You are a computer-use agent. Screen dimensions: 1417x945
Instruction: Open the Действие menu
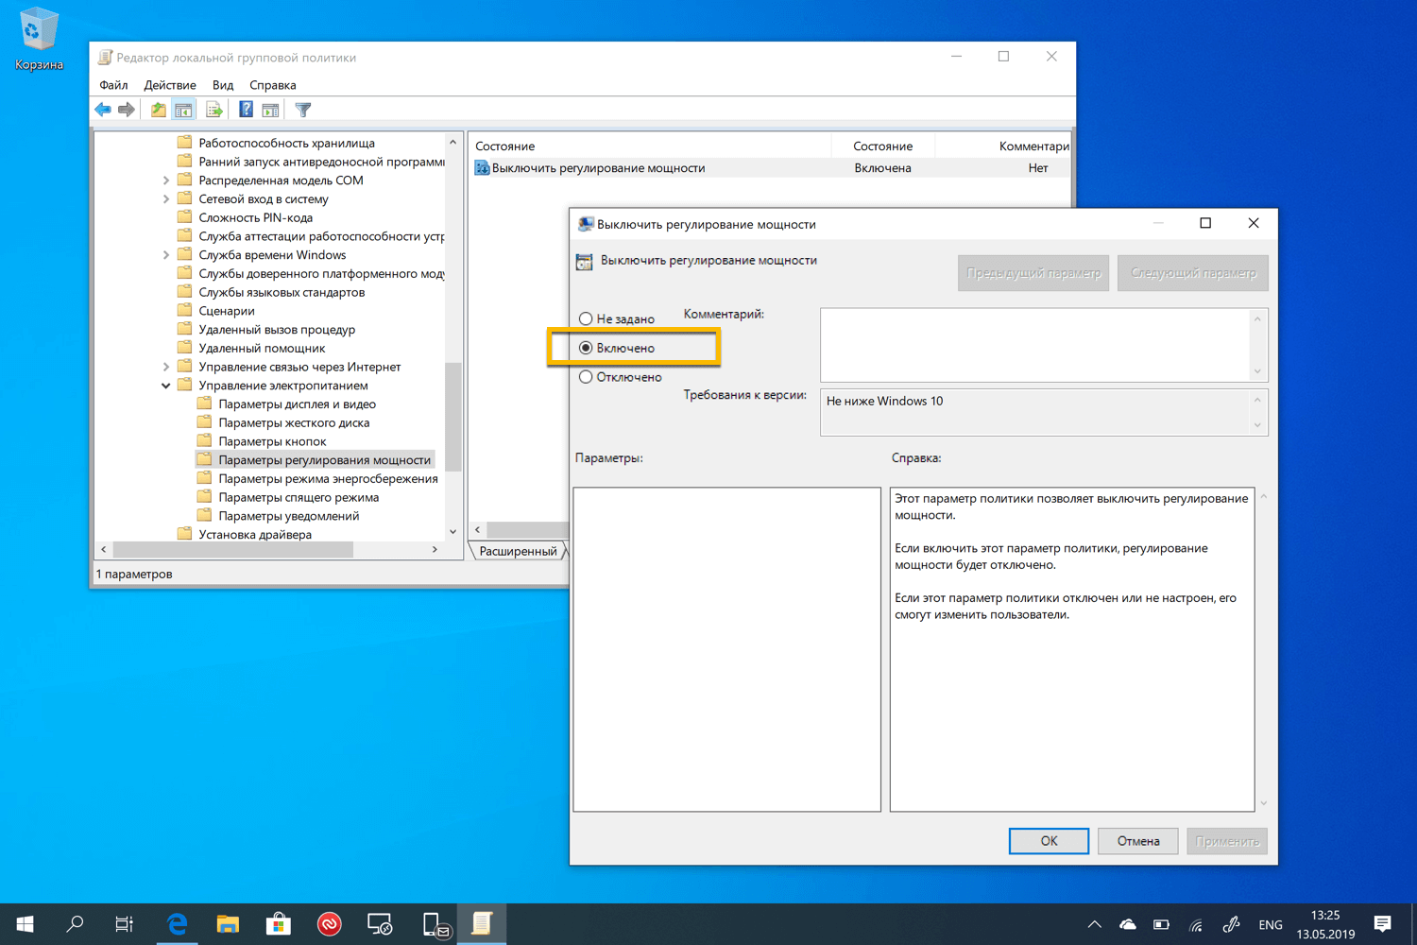point(170,85)
